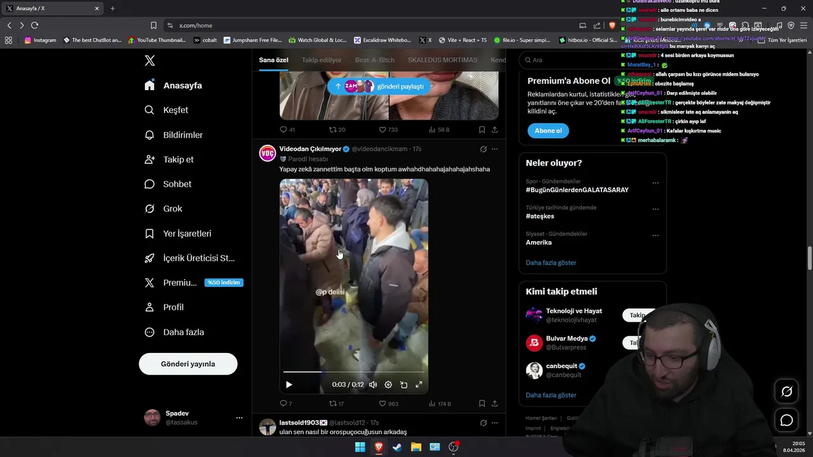The image size is (813, 457).
Task: Bookmark the post with 174 B views
Action: [x=482, y=404]
